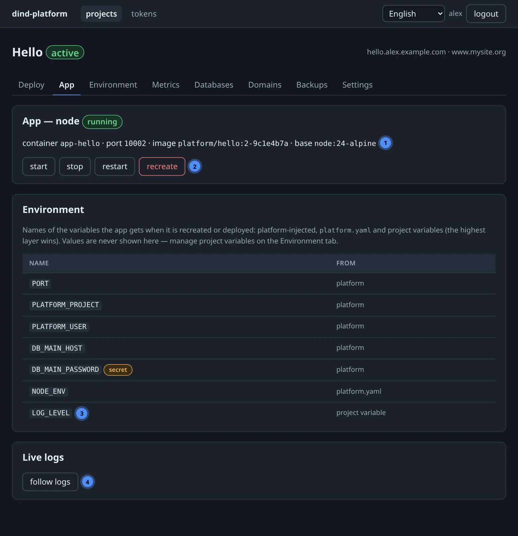Click the active status badge
518x536 pixels.
[65, 53]
